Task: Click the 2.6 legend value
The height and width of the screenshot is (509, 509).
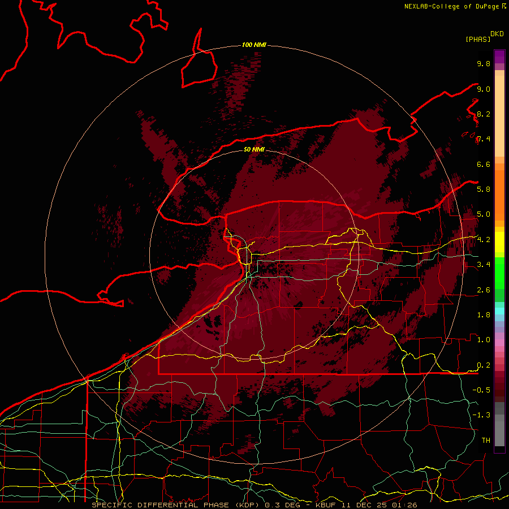Action: pos(484,290)
